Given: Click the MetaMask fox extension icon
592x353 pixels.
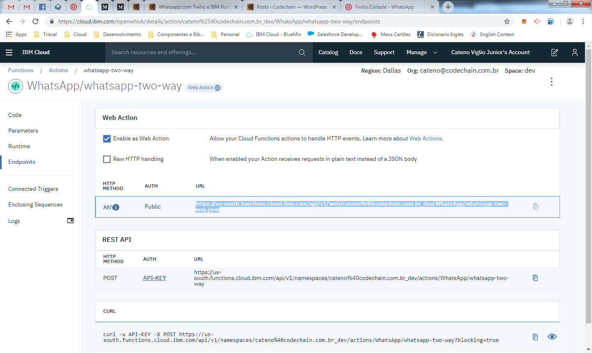Looking at the screenshot, I should 524,21.
